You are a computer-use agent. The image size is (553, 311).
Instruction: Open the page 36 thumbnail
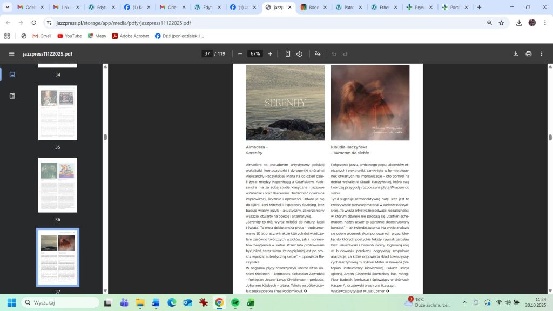tap(58, 185)
